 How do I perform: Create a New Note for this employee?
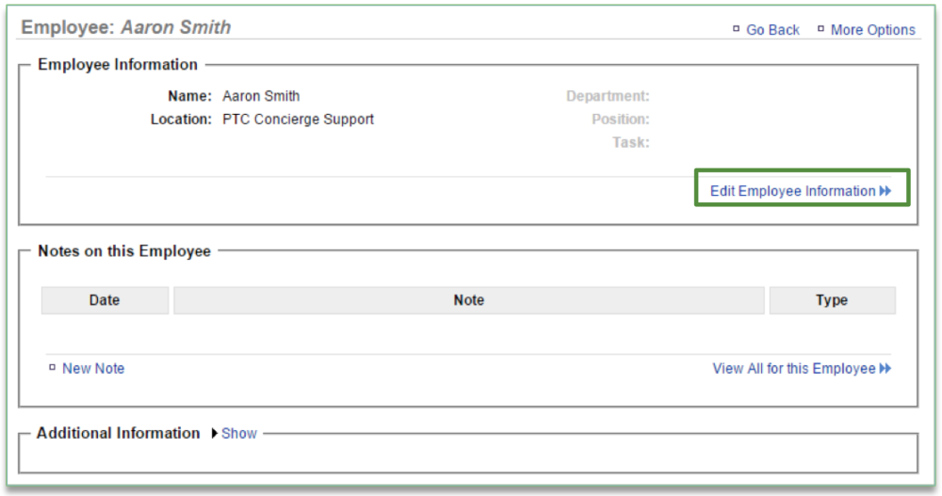tap(93, 369)
